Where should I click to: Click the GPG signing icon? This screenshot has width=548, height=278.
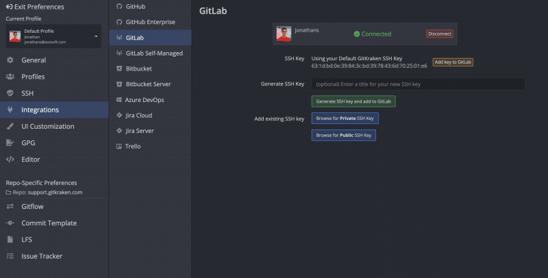[x=10, y=143]
